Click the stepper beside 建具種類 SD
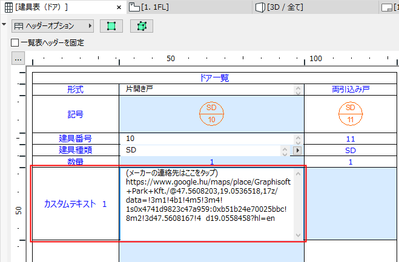399x262 pixels. coord(285,151)
